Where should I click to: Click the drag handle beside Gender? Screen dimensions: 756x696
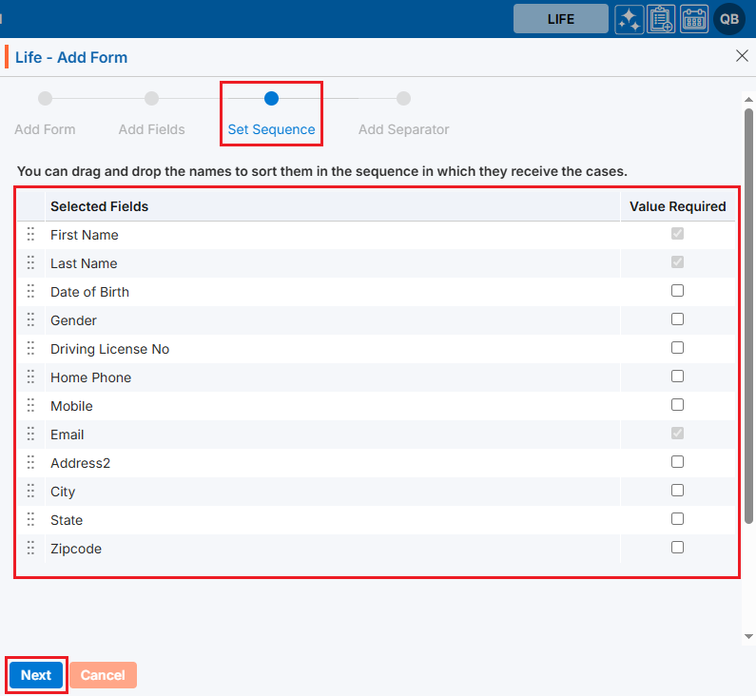(x=30, y=319)
